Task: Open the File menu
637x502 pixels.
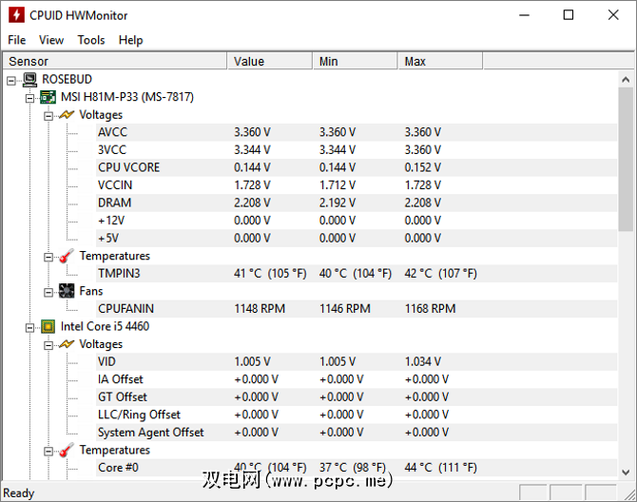Action: [x=17, y=40]
